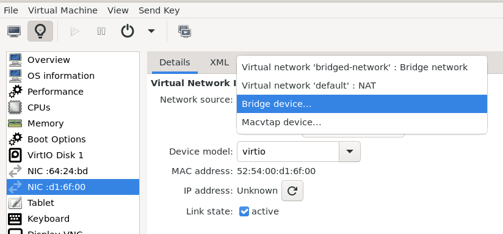Click the power shutdown icon
Screen dimensions: 503x234
click(x=128, y=31)
